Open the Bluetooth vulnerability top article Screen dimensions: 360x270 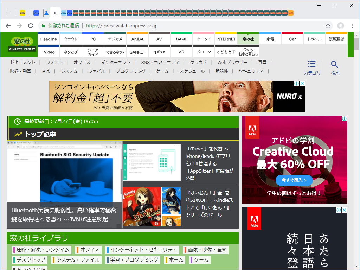[63, 183]
